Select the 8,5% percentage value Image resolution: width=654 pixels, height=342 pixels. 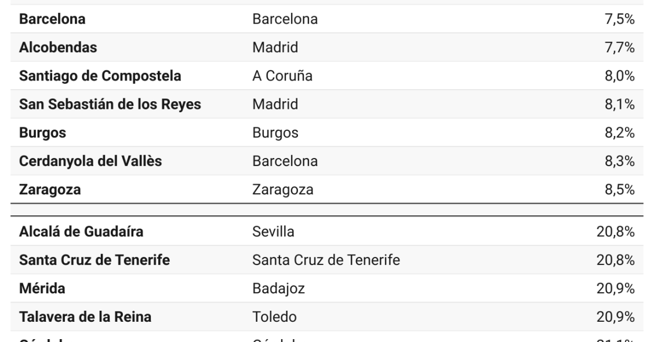620,190
